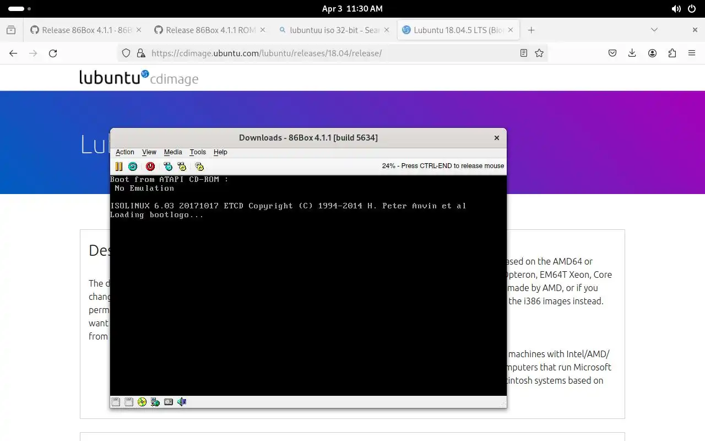Open Firefox View icon

pyautogui.click(x=11, y=30)
